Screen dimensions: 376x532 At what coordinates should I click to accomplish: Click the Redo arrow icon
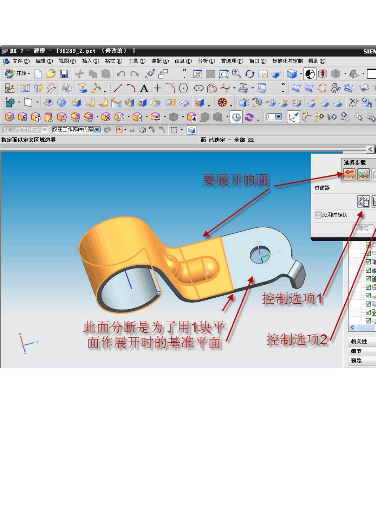point(135,74)
